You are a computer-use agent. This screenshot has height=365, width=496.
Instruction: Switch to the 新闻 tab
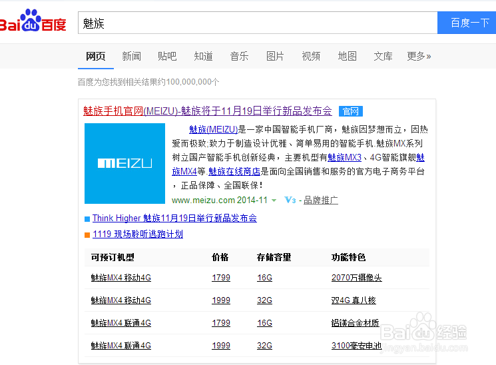click(132, 57)
